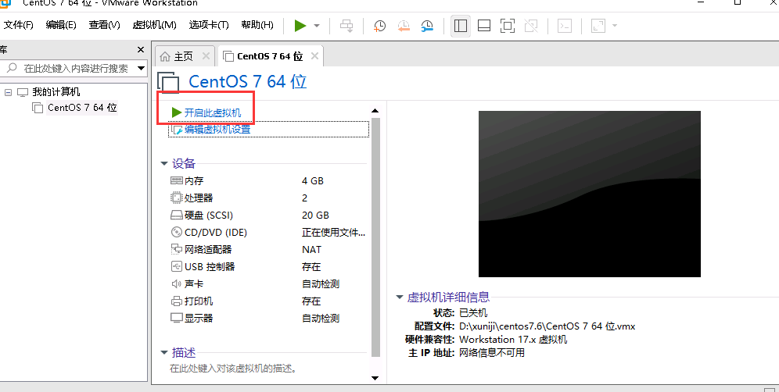Click the scroll down arrow of device panel
779x392 pixels.
pyautogui.click(x=375, y=379)
